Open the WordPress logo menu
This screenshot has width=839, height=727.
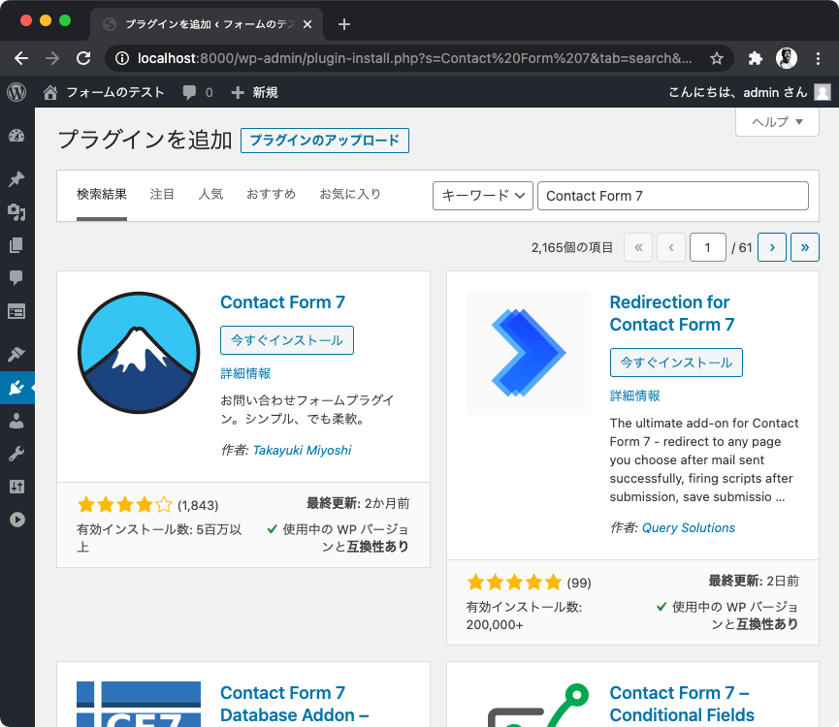coord(16,92)
